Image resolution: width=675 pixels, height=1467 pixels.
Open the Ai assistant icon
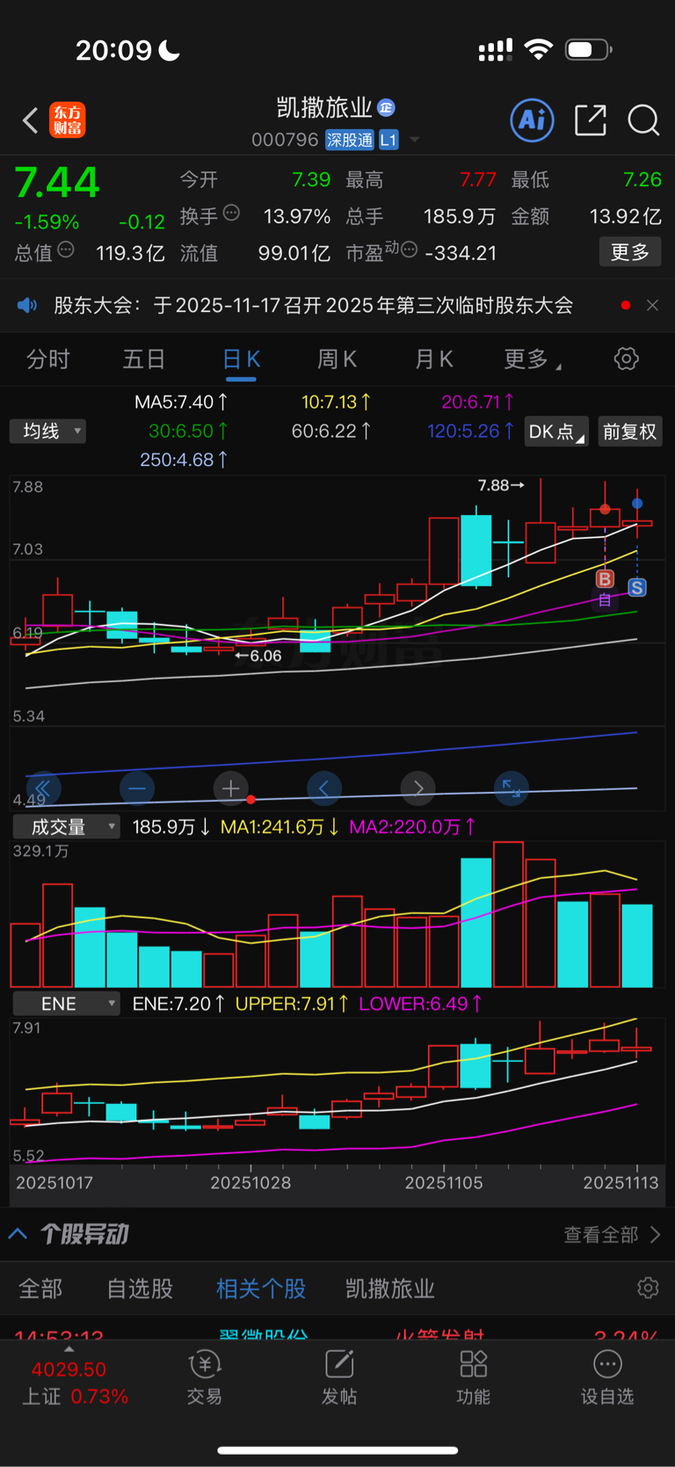532,120
